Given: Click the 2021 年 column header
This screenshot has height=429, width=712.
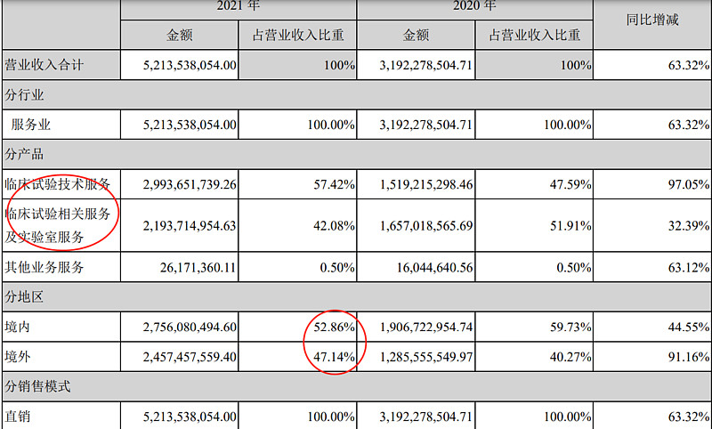Looking at the screenshot, I should click(238, 5).
